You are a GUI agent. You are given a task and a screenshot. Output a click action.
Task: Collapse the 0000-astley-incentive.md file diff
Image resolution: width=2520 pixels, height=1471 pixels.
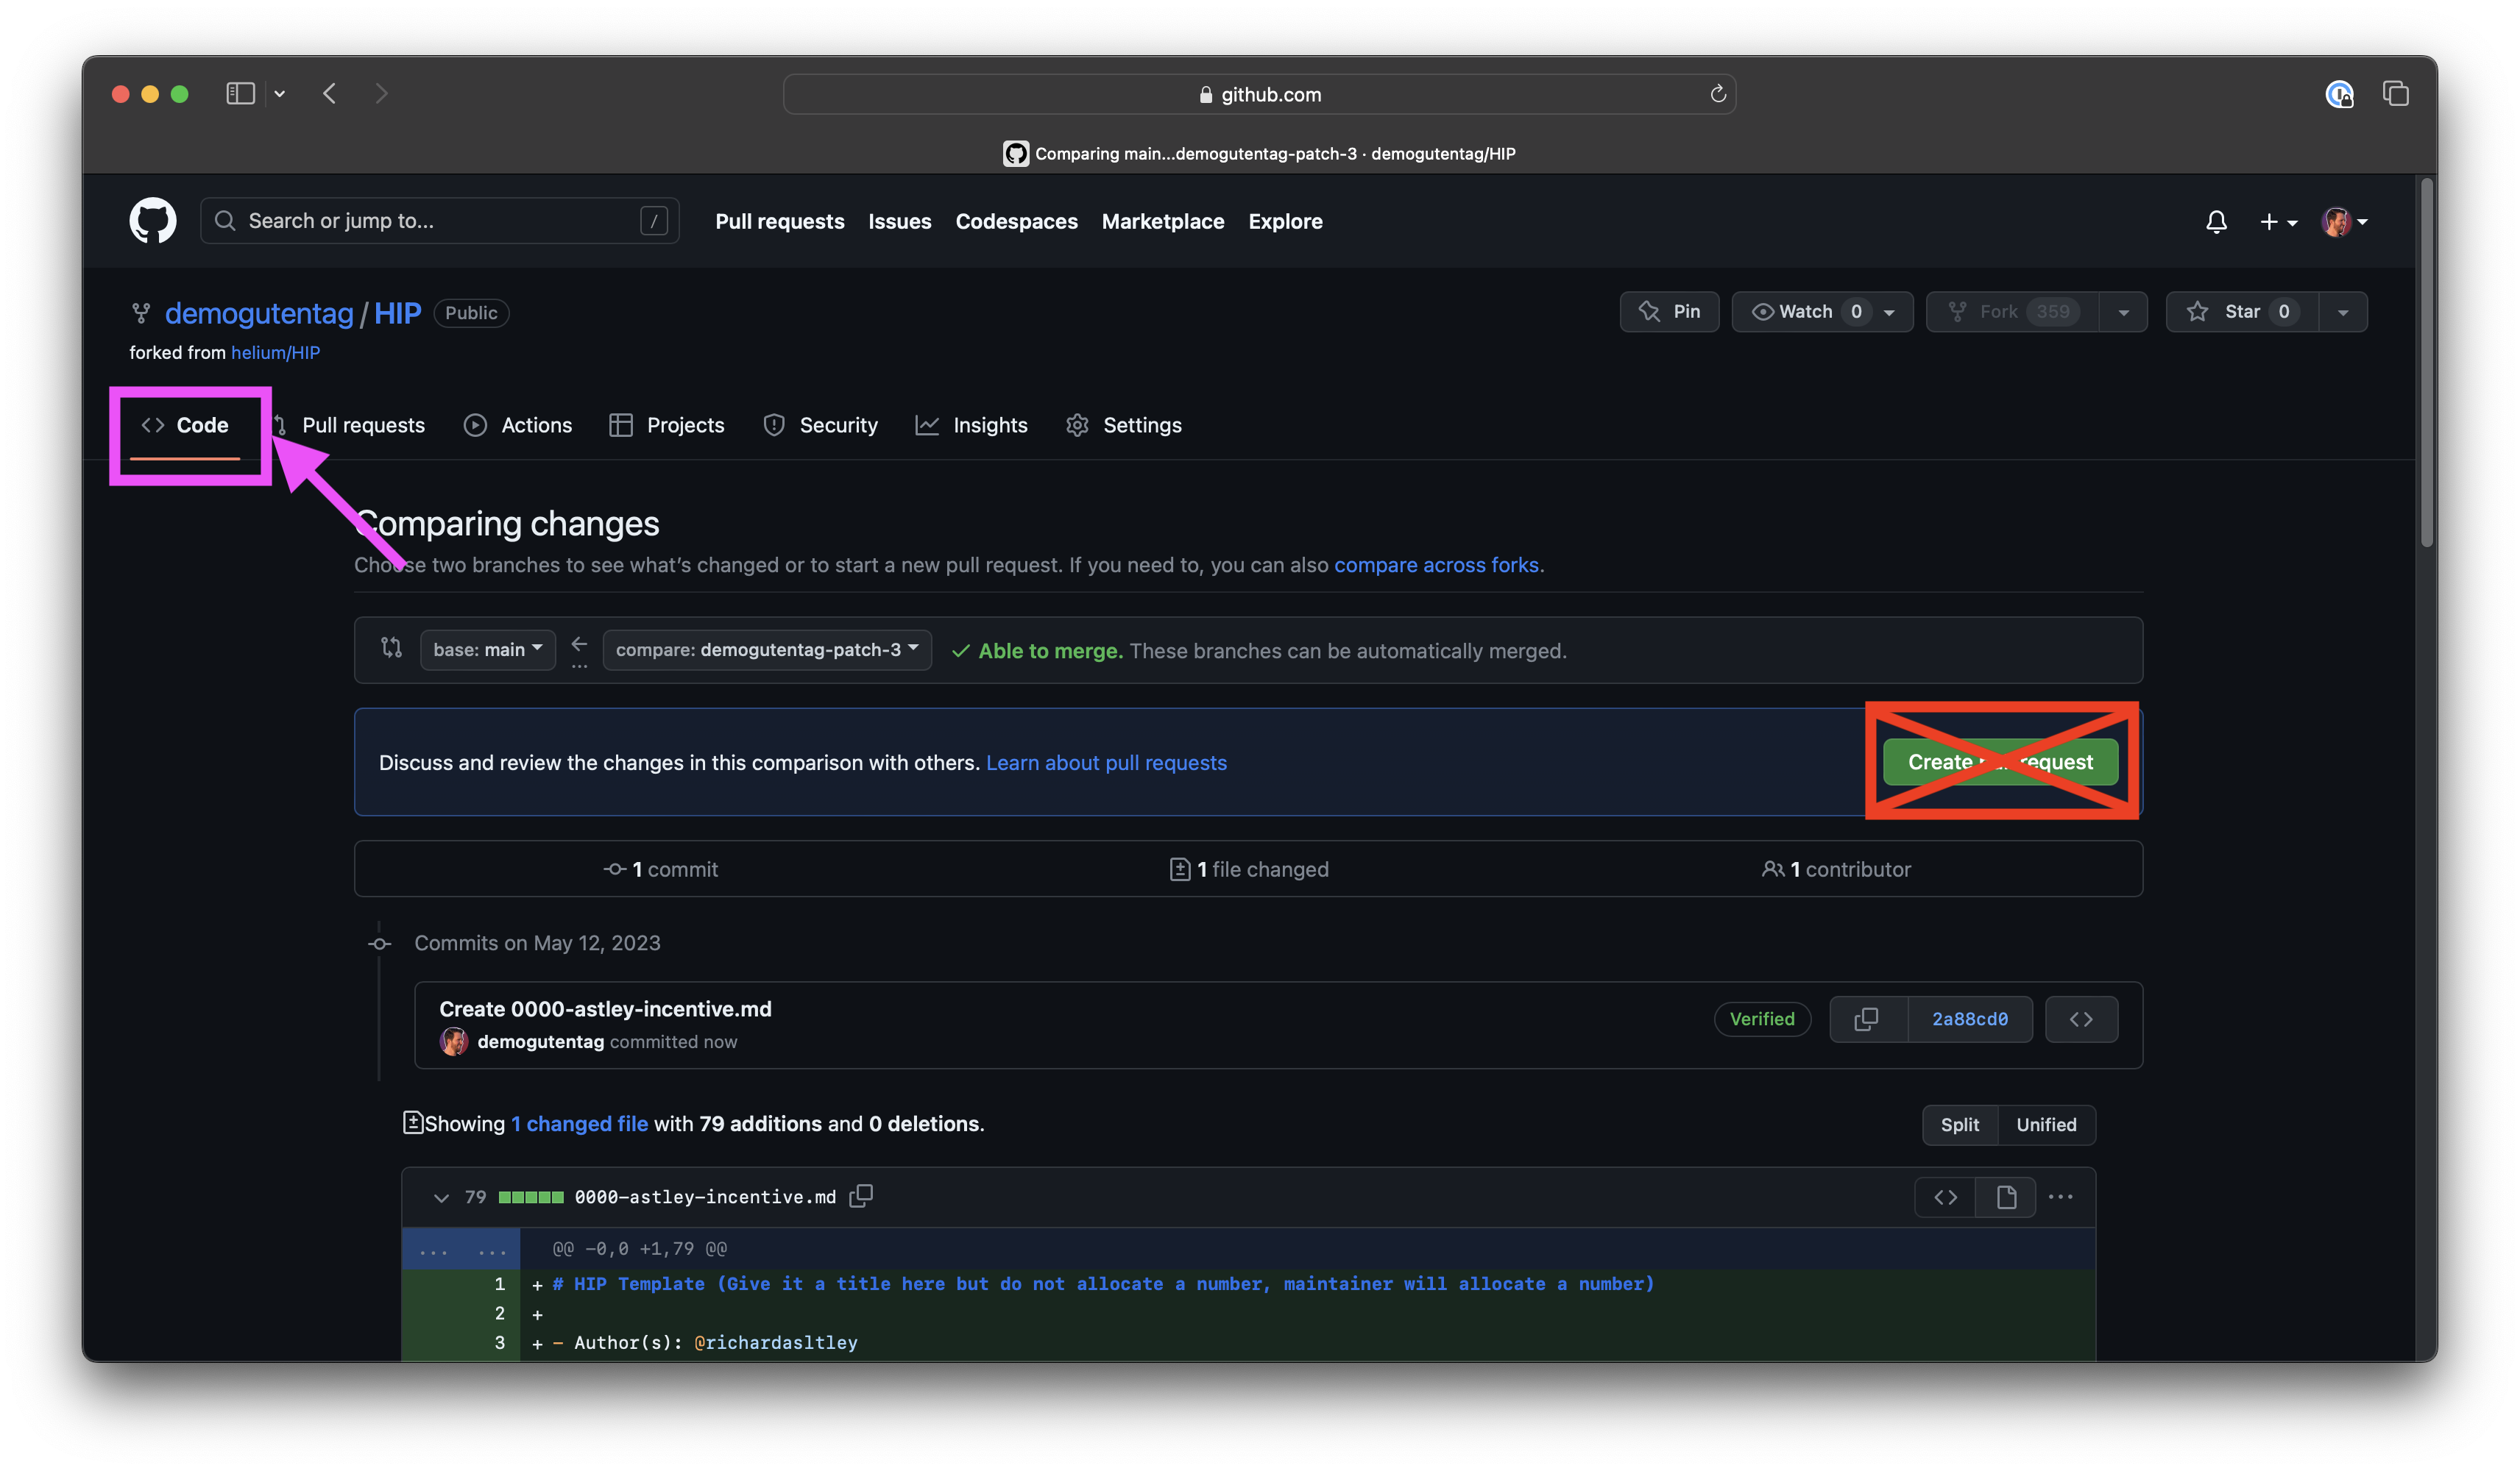441,1197
